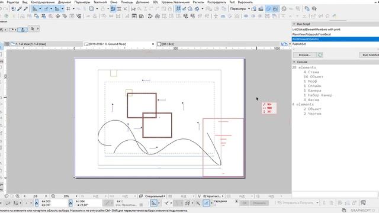Click first brown rectangle in layout drawing
Screen dimensions: 379x213
142,105
